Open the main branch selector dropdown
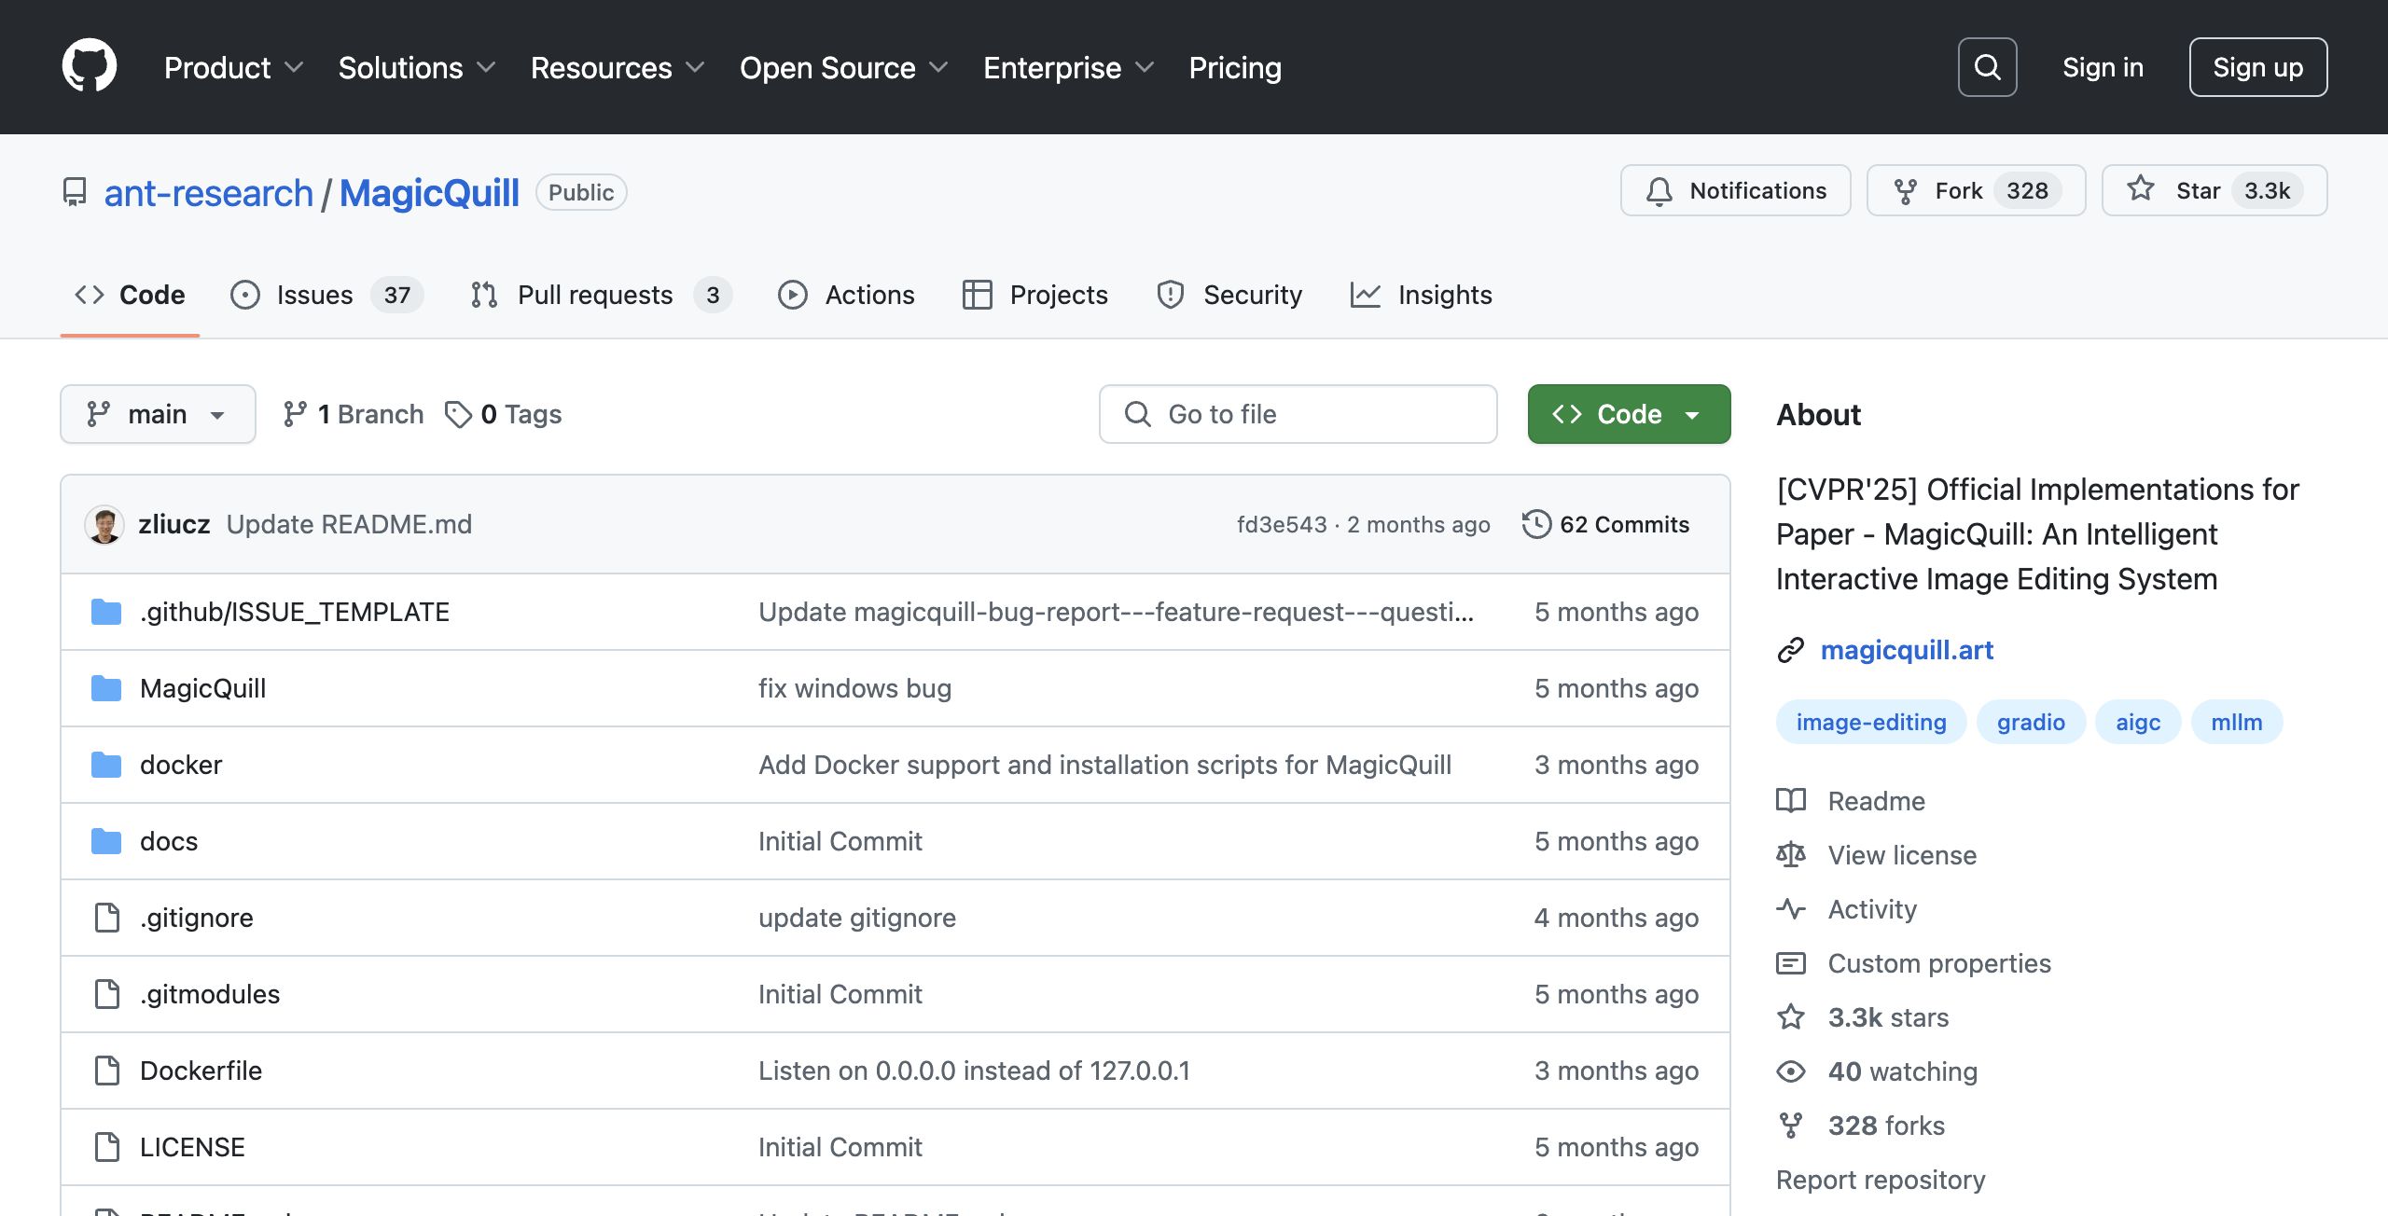This screenshot has height=1216, width=2388. 158,414
